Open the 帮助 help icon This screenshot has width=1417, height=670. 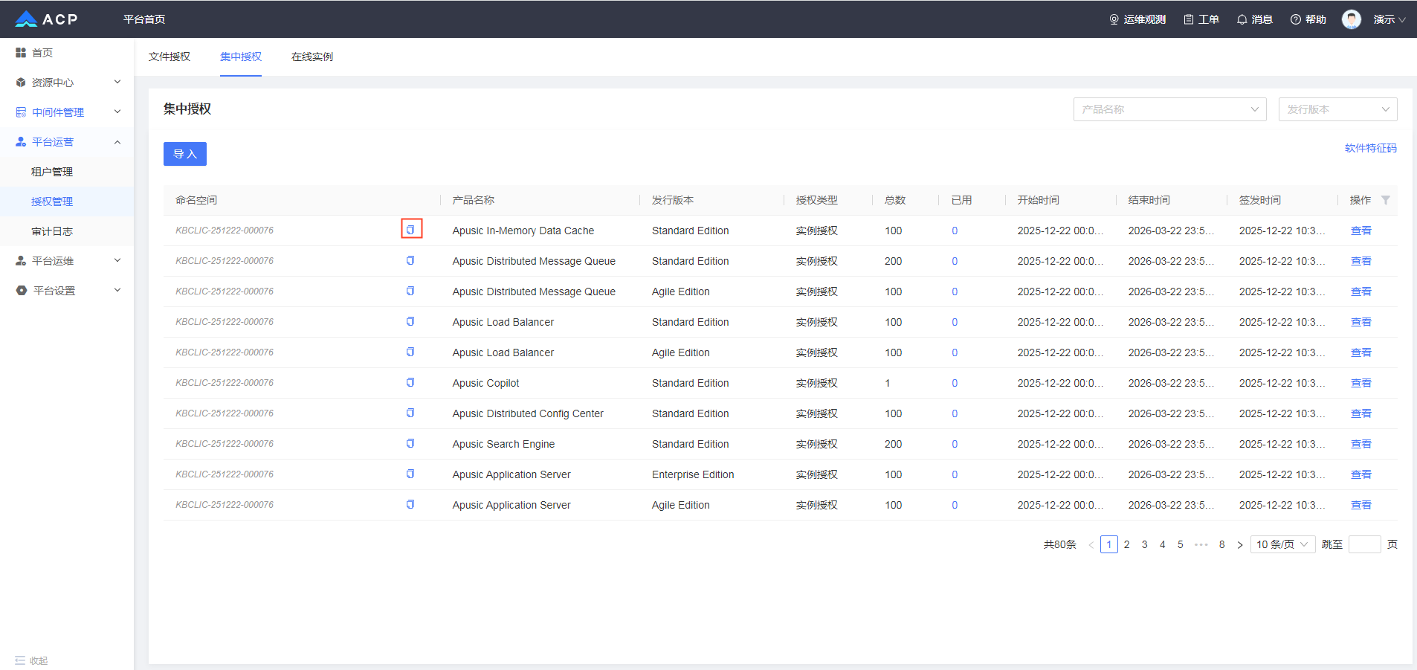pos(1295,19)
